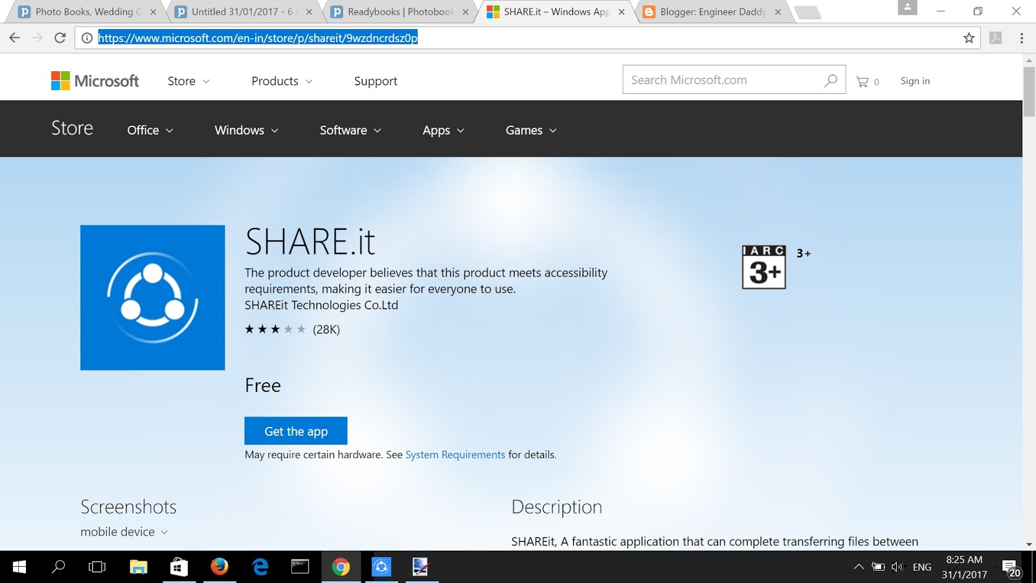Click the star rating for SHARE.it
The image size is (1036, 583).
coord(275,329)
